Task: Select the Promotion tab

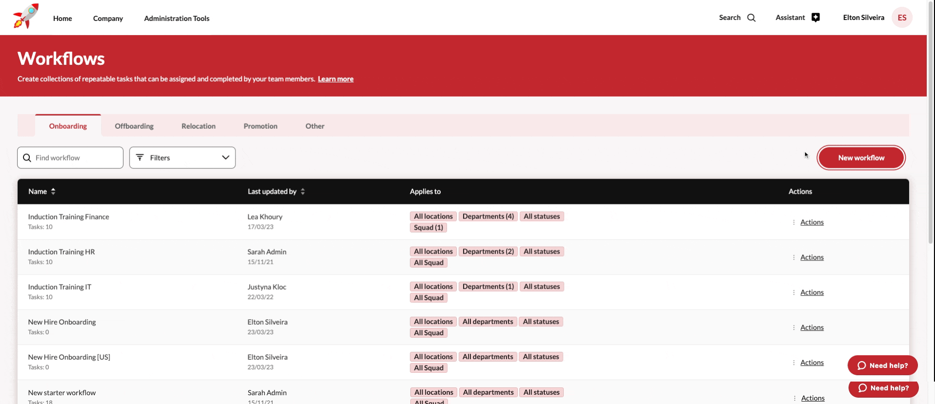Action: pos(260,126)
